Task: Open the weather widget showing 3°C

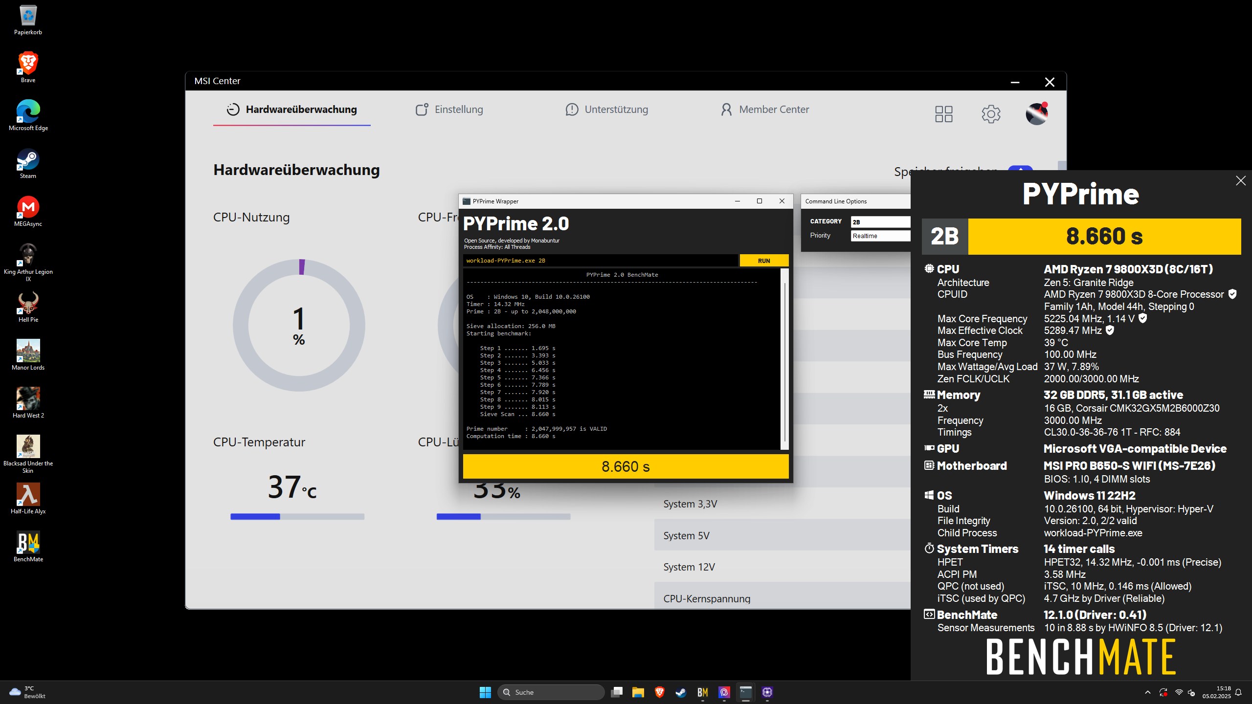Action: click(x=28, y=692)
